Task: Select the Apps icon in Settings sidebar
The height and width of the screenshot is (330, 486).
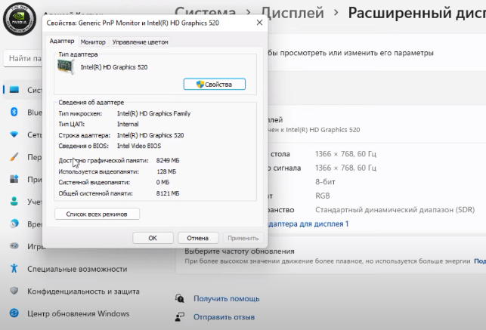Action: (x=14, y=179)
